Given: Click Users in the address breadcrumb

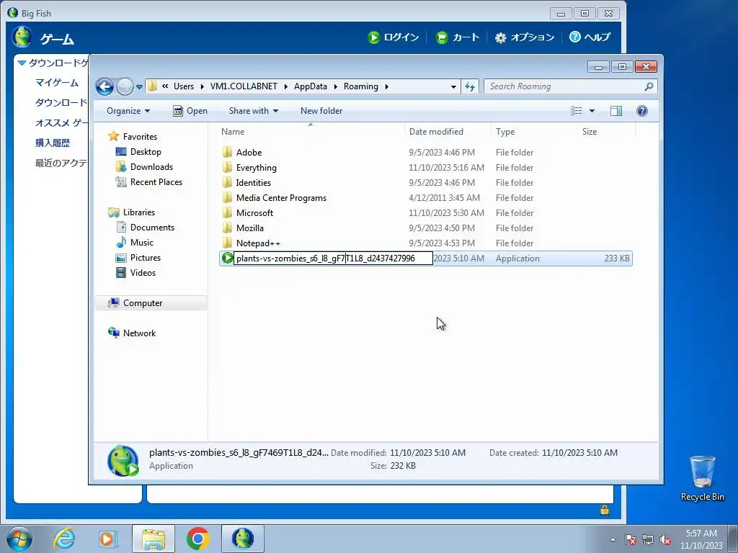Looking at the screenshot, I should pos(184,86).
